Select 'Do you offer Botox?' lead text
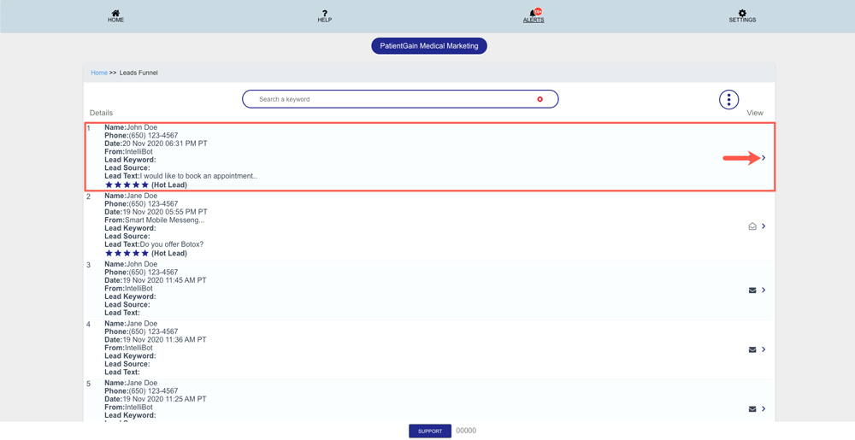The width and height of the screenshot is (855, 440). click(x=172, y=244)
